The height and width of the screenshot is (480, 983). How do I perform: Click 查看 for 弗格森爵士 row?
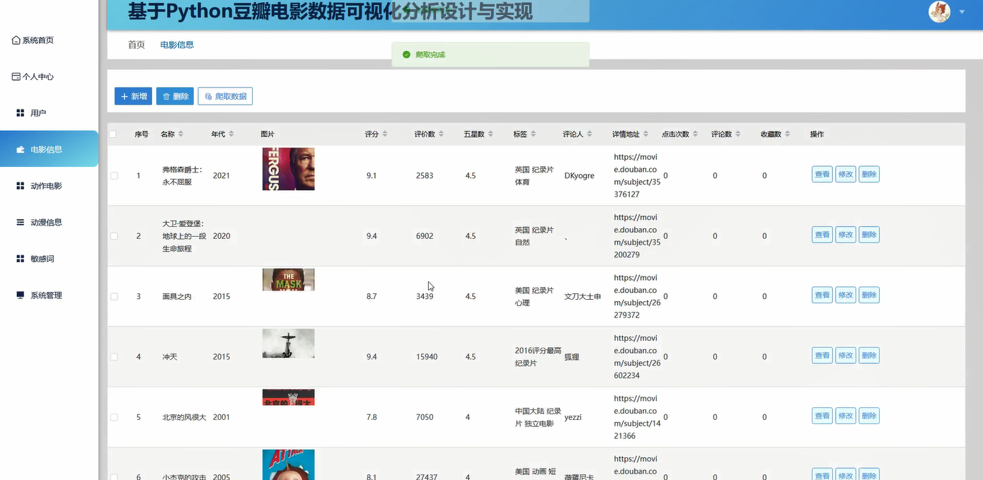(x=822, y=175)
